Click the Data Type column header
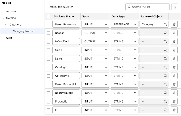Screen dimensions: 181x116 click(x=118, y=16)
